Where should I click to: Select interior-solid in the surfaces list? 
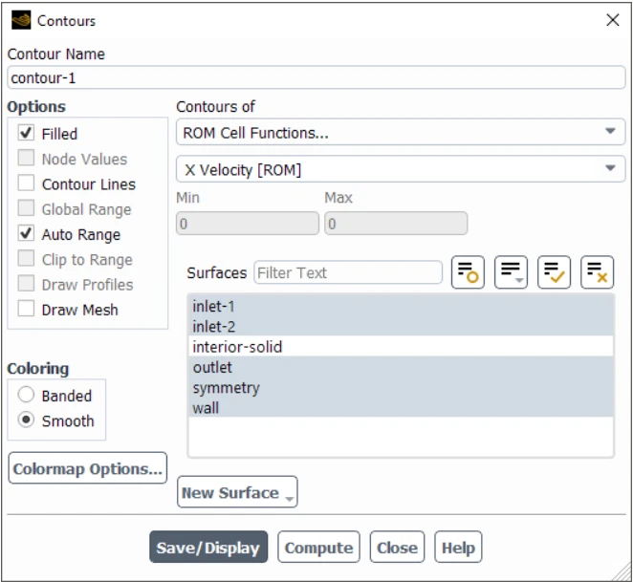point(237,347)
